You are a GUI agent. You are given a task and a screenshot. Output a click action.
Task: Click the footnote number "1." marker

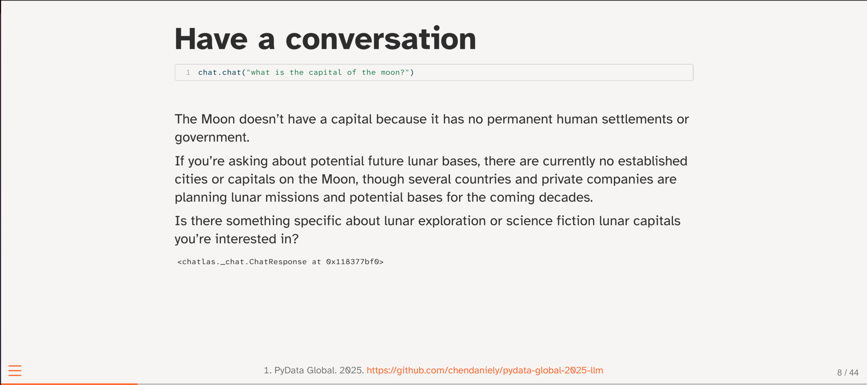point(268,370)
